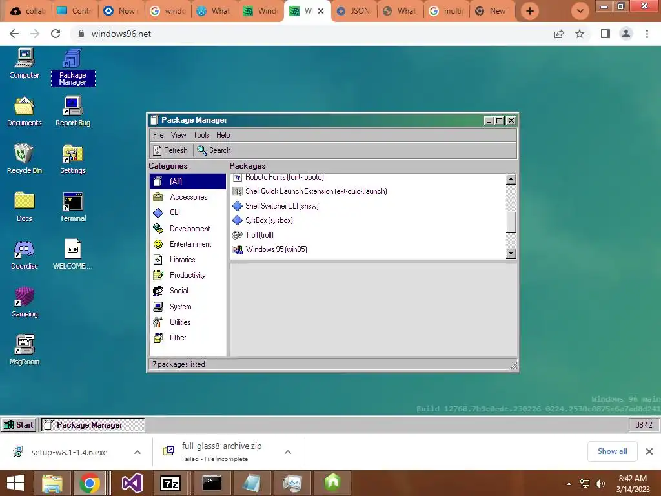The height and width of the screenshot is (496, 661).
Task: Open the View menu in Package Manager
Action: click(x=178, y=135)
